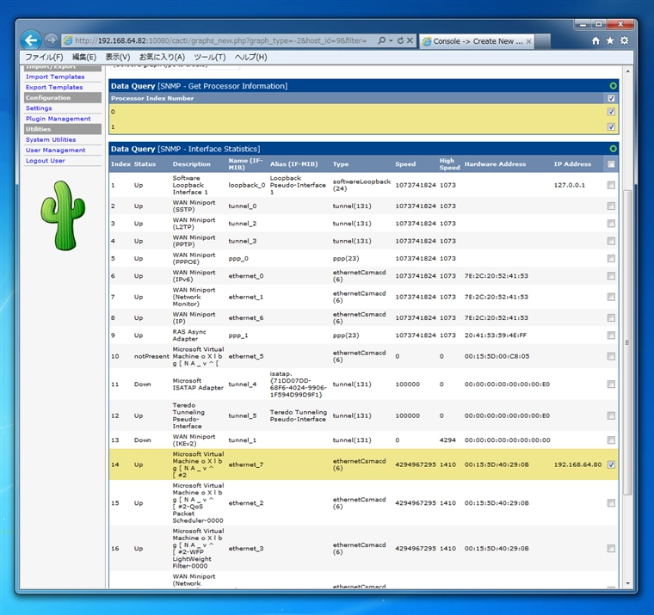Check the ethernet_3 WFP interface checkbox

[x=611, y=548]
